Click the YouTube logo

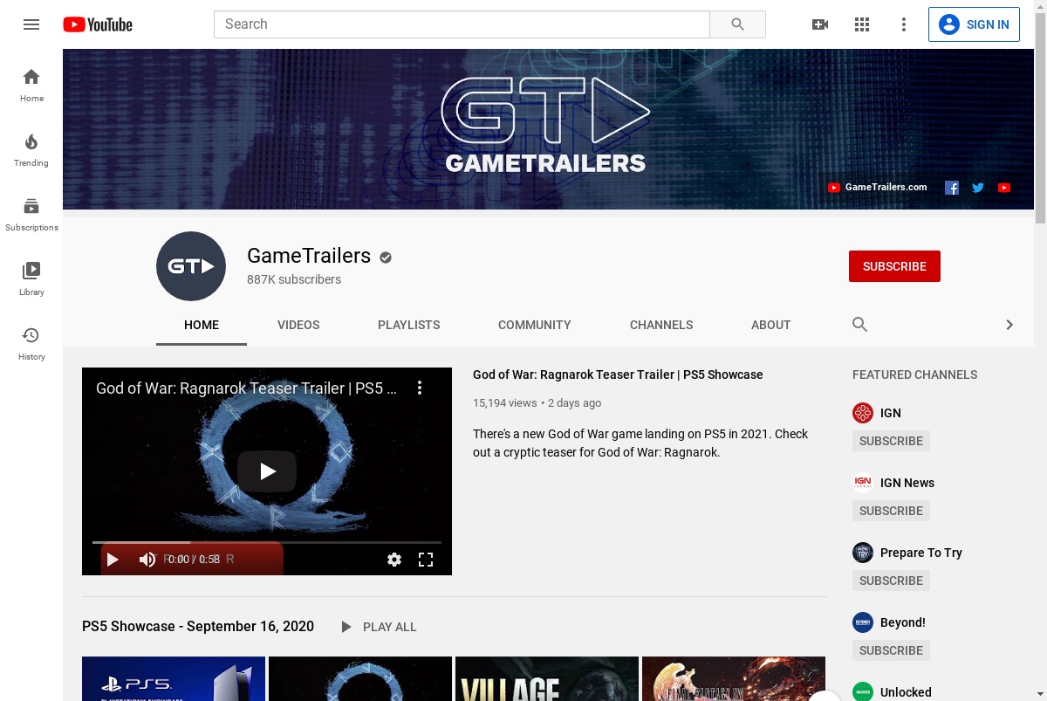coord(98,24)
